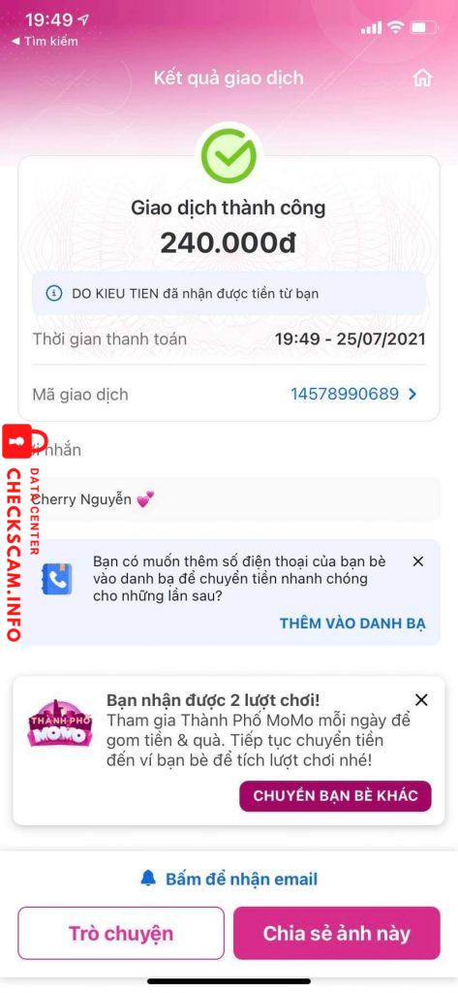
Task: Tap CHUYỂN BẠN BÈ KHÁC button
Action: (x=335, y=796)
